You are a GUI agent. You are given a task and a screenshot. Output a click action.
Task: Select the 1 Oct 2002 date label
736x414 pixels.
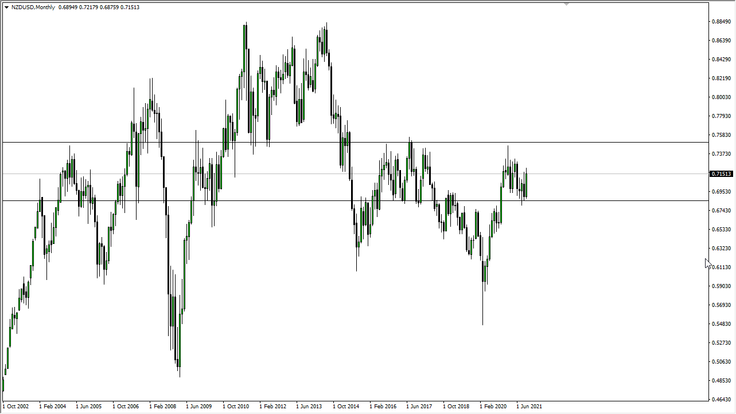point(14,406)
